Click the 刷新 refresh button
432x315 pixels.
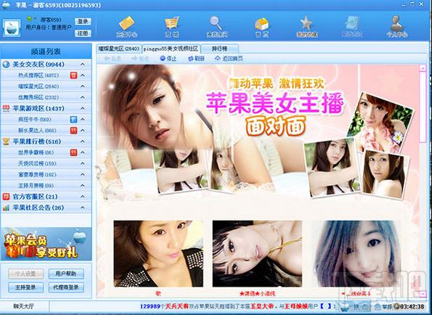[197, 58]
